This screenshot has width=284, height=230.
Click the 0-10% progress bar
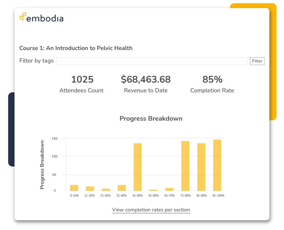click(x=74, y=188)
